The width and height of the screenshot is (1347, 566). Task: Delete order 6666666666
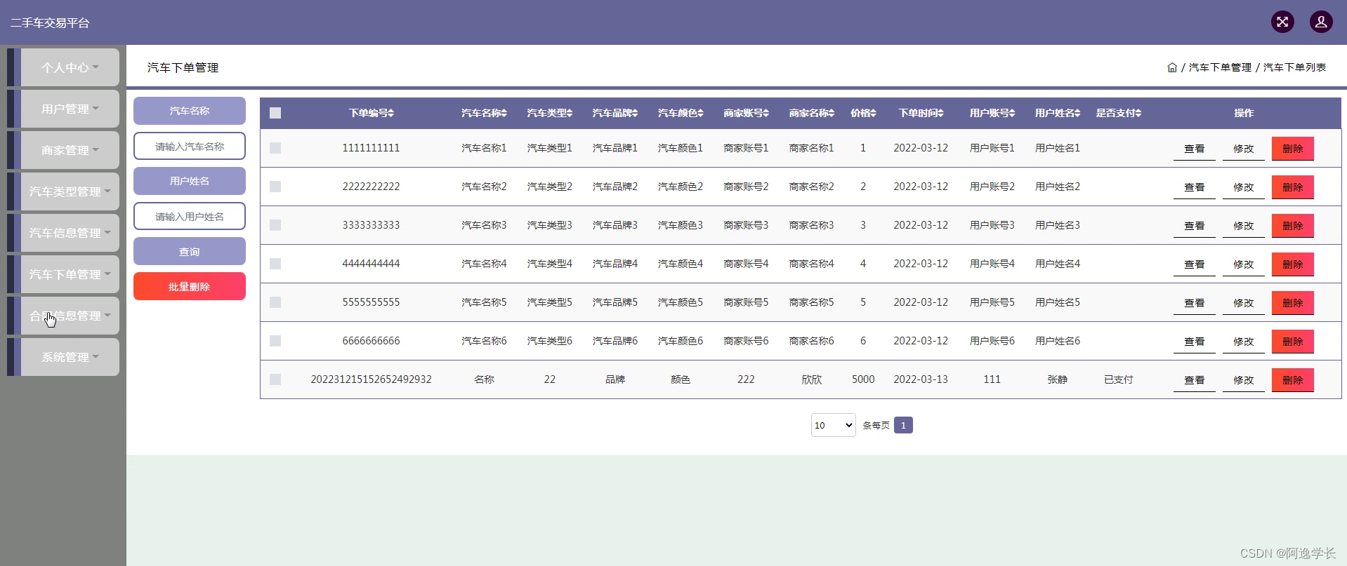point(1292,342)
